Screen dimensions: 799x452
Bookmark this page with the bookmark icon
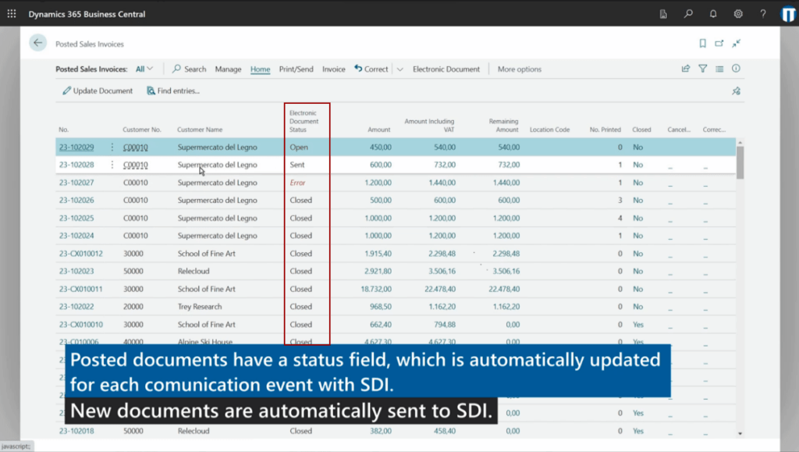click(x=702, y=43)
